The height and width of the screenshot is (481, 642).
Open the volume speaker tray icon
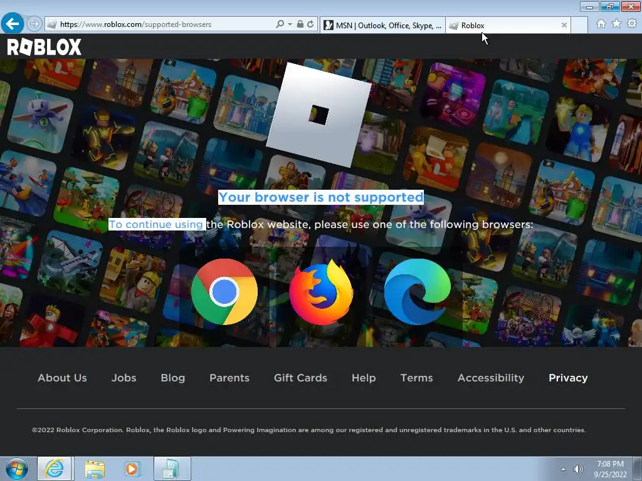578,469
